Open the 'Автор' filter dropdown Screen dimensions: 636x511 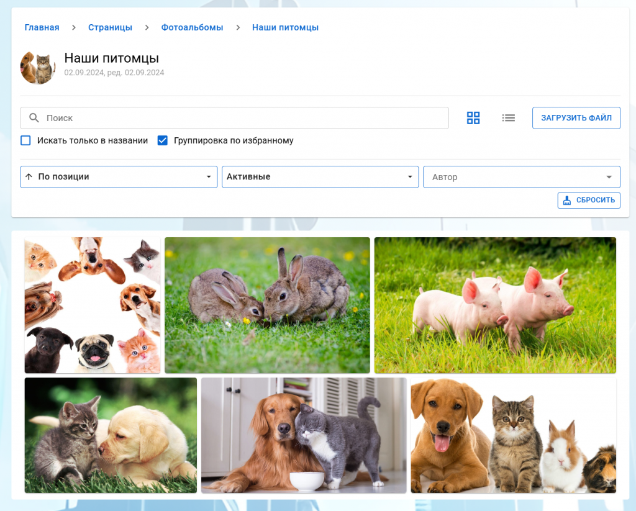521,177
